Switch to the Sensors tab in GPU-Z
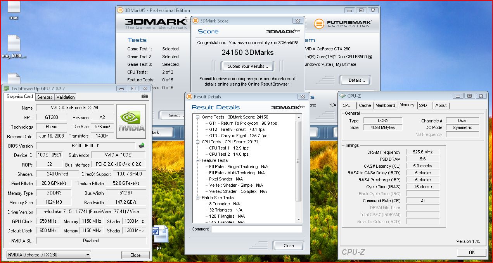This screenshot has width=493, height=263. [x=45, y=97]
